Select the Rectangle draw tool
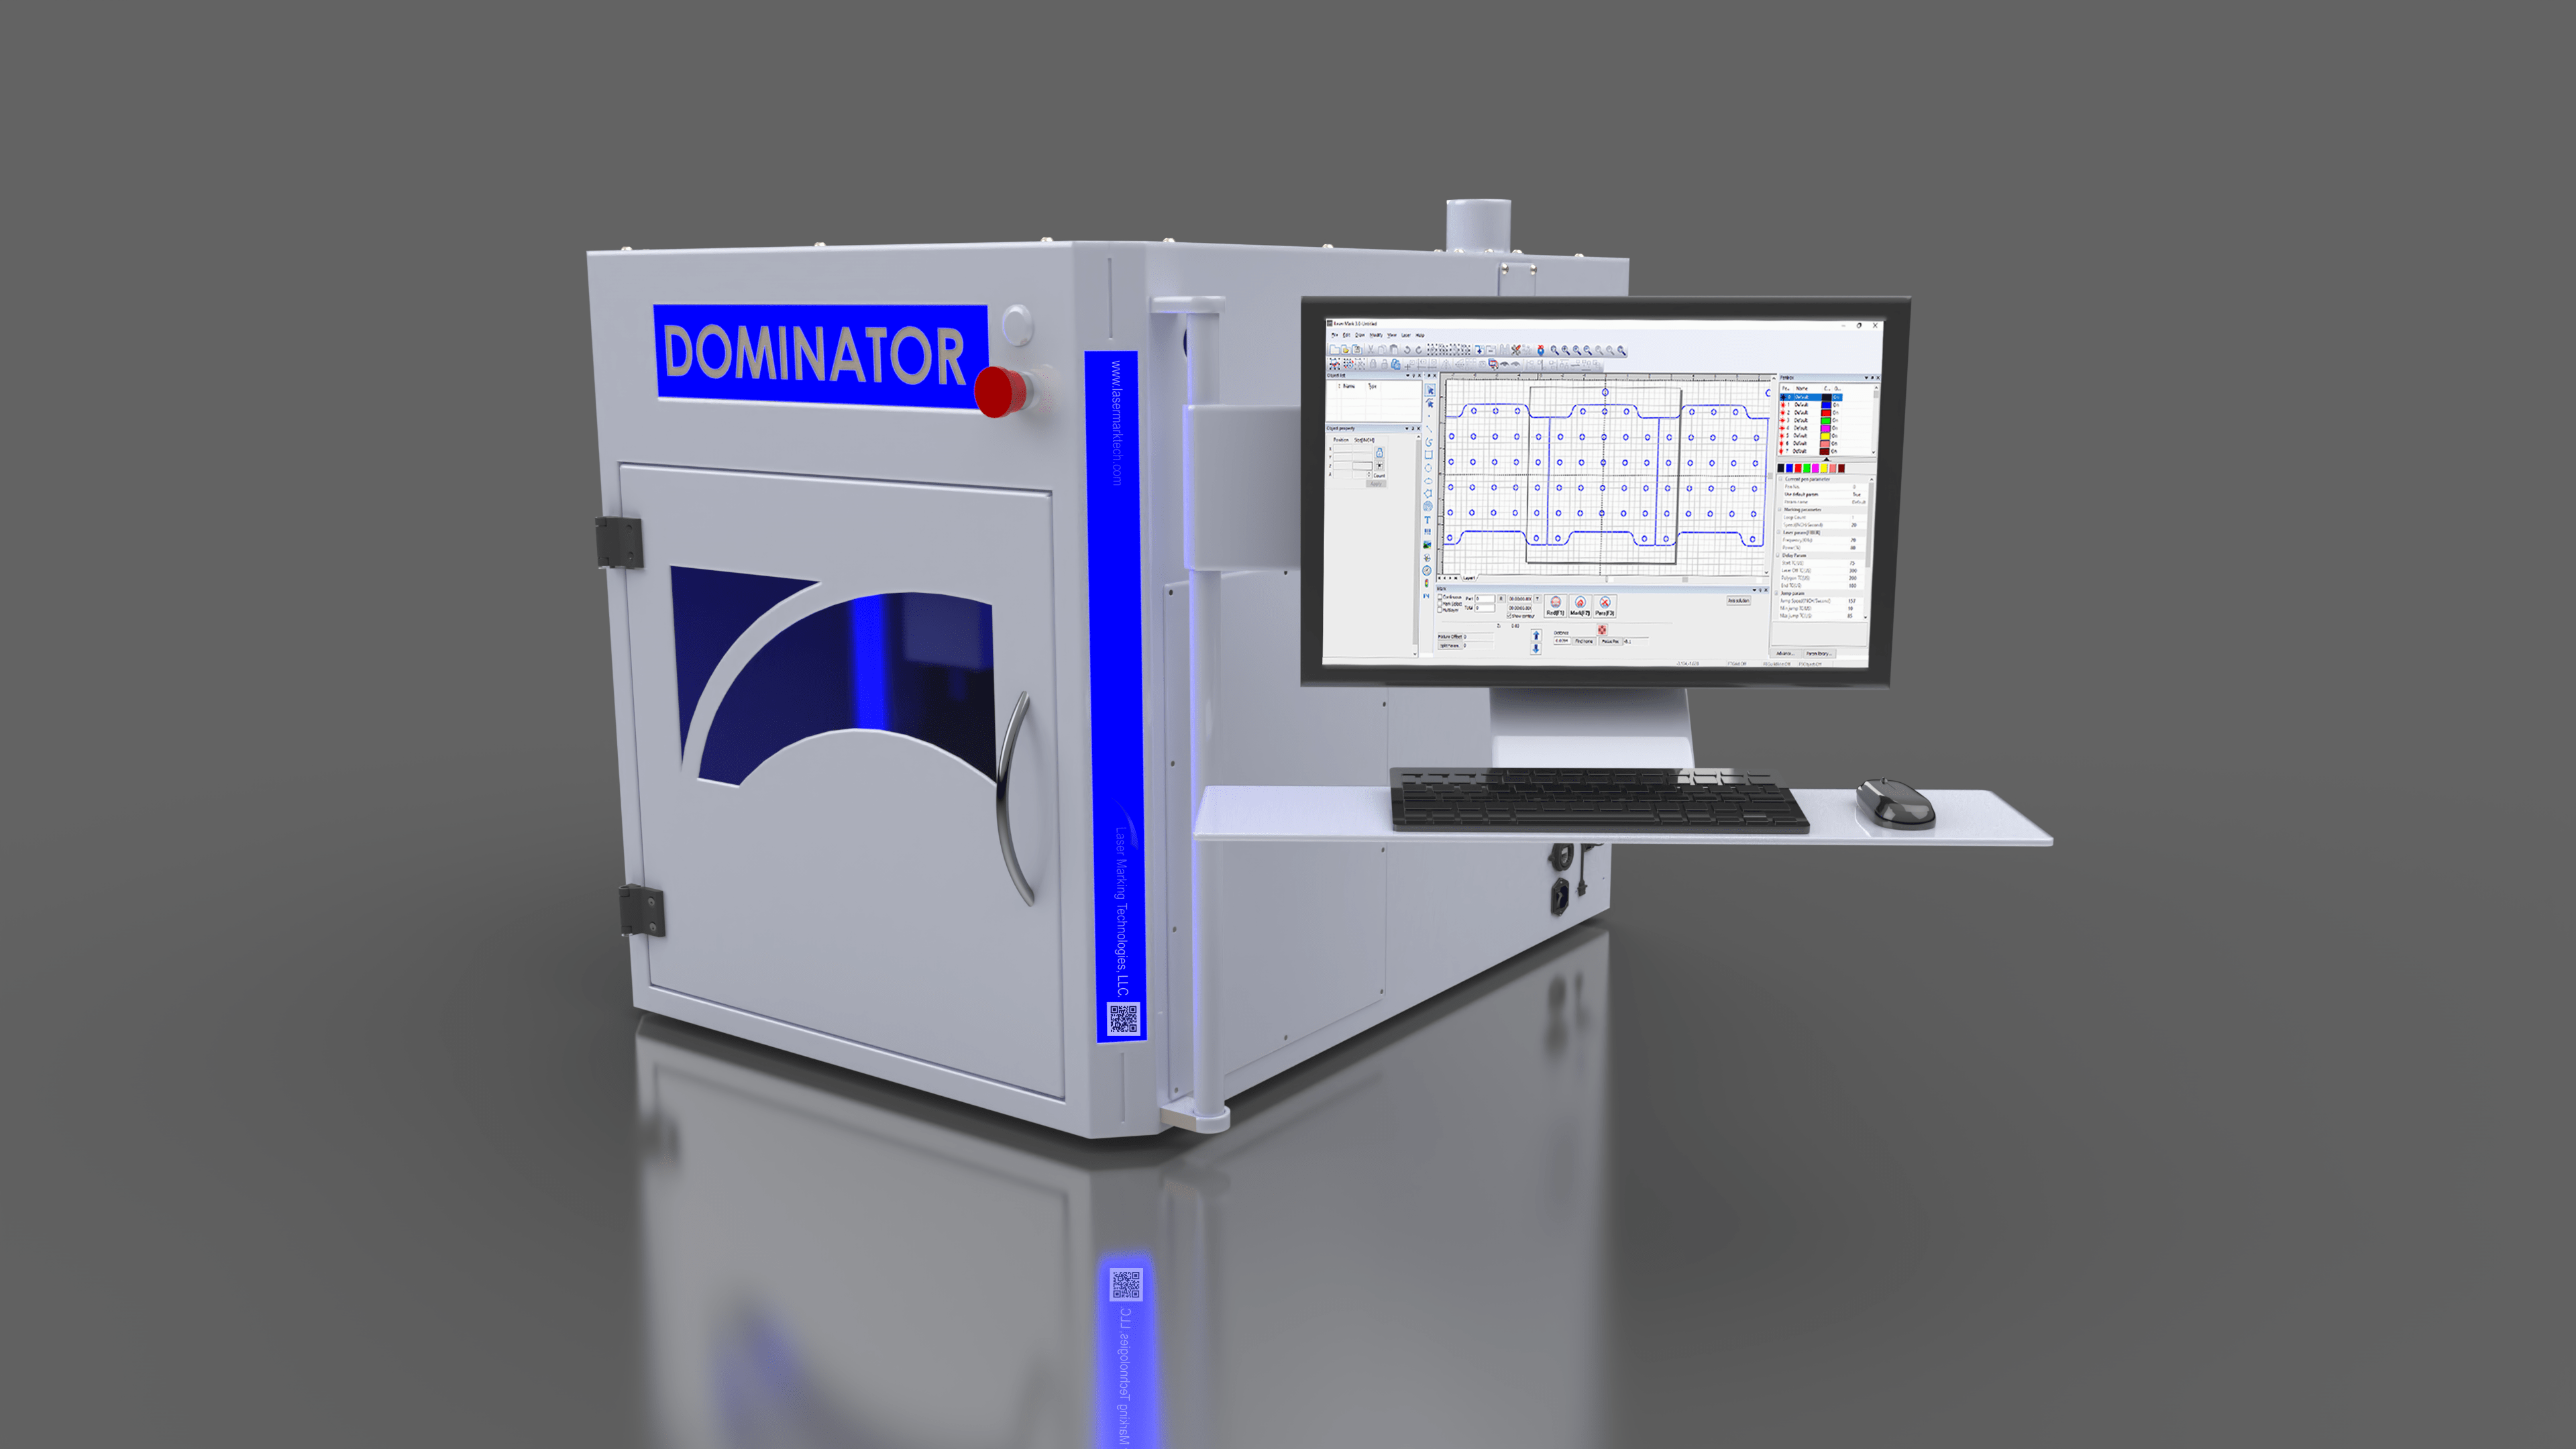Image resolution: width=2576 pixels, height=1449 pixels. pos(1429,455)
